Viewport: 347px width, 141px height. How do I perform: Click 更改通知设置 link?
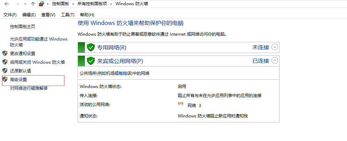pyautogui.click(x=23, y=54)
